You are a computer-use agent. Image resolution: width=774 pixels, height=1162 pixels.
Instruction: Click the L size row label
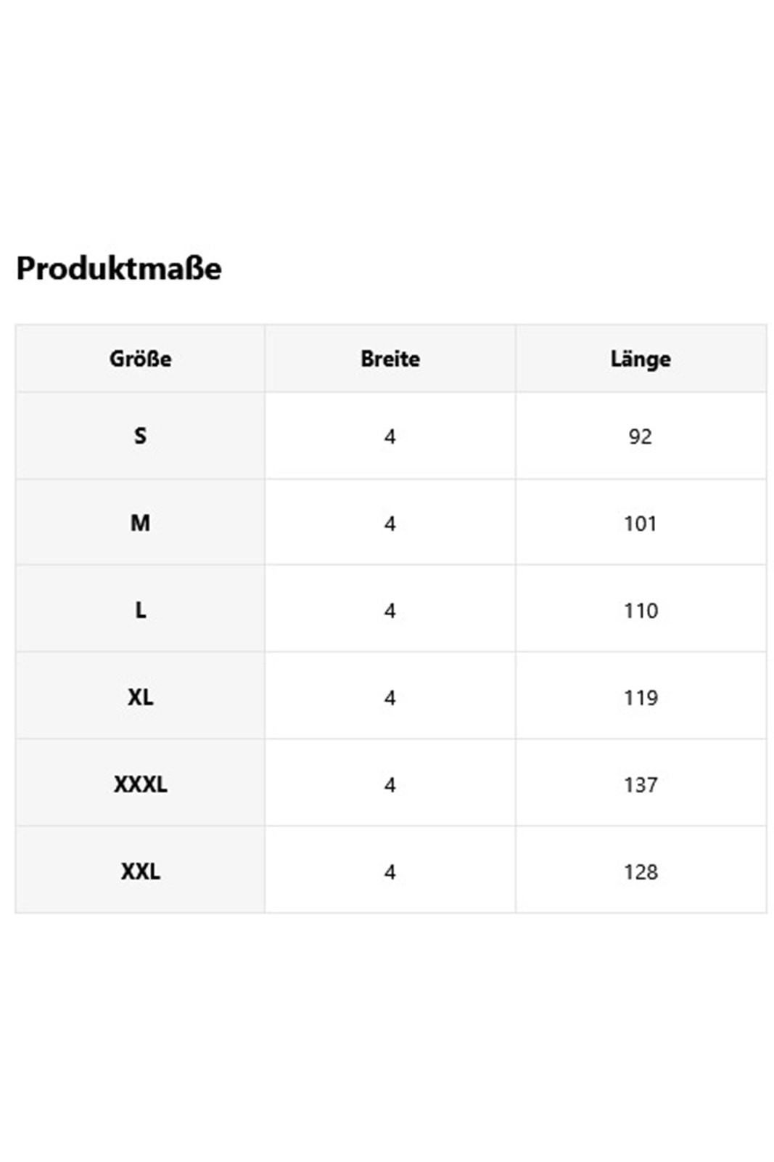(140, 610)
